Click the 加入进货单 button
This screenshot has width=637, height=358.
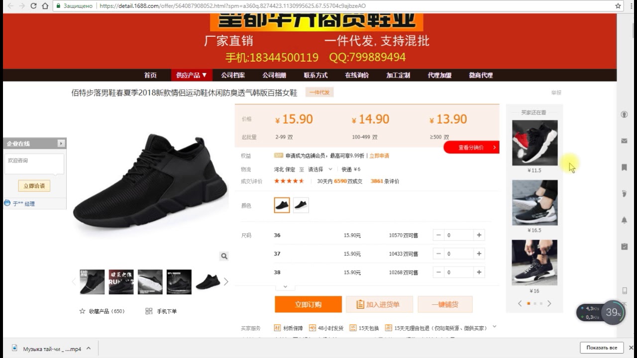coord(380,304)
